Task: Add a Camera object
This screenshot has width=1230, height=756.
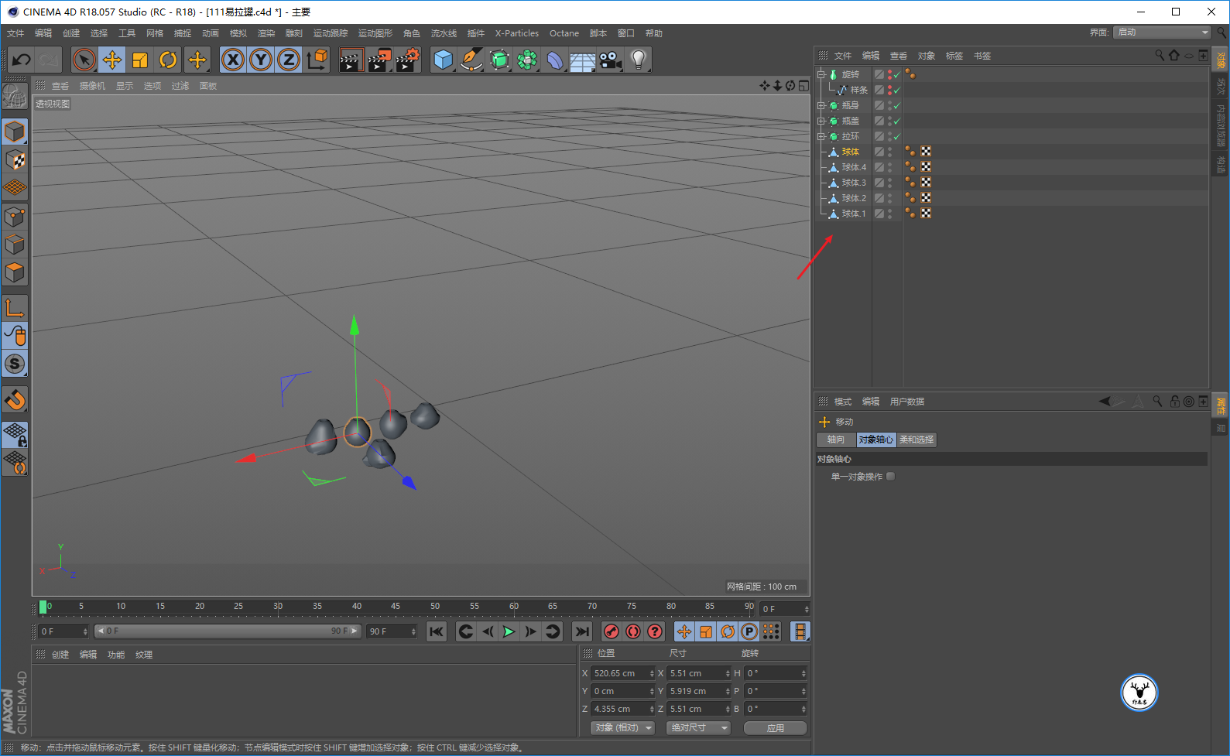Action: pos(610,60)
